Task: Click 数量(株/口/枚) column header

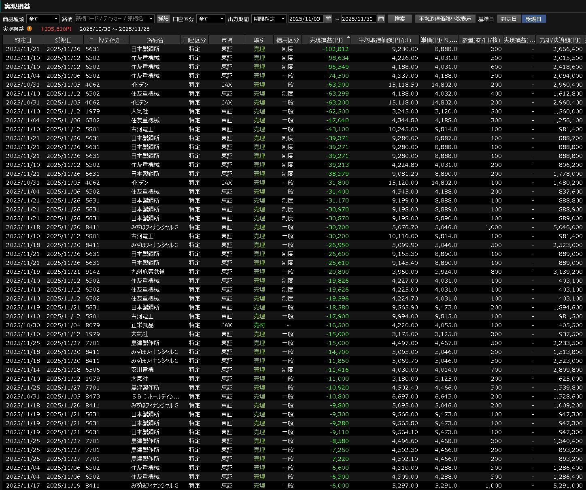Action: 481,40
